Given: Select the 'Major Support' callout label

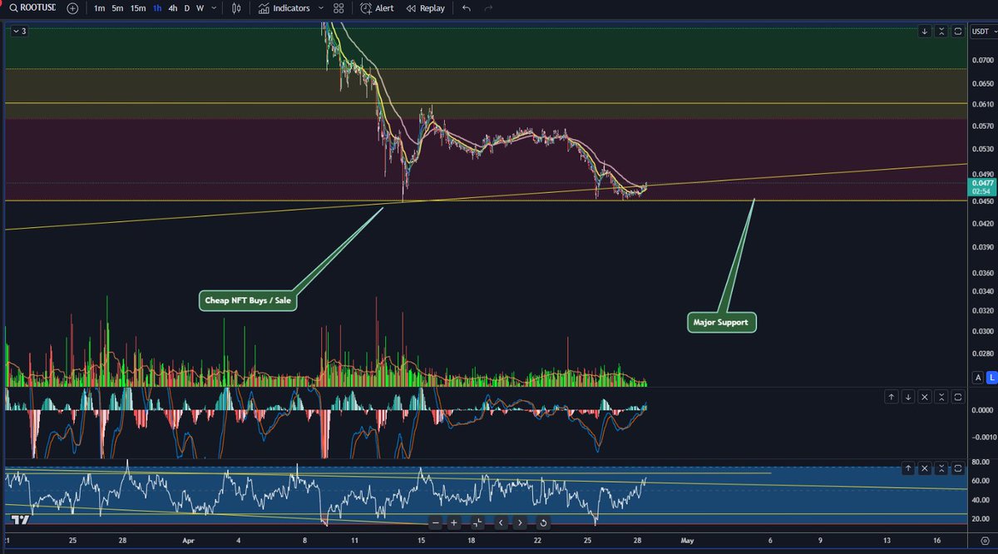Looking at the screenshot, I should tap(722, 322).
